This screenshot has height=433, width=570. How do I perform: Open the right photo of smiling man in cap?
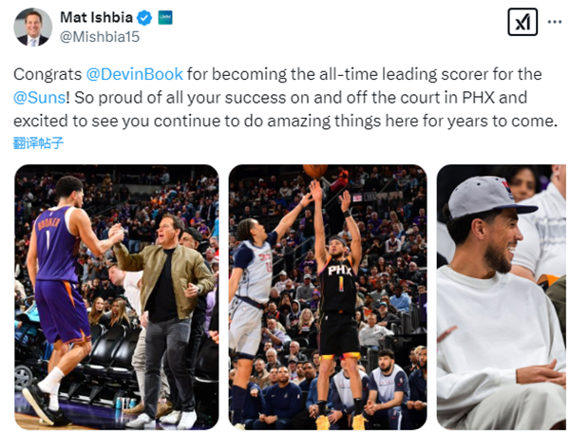point(501,296)
